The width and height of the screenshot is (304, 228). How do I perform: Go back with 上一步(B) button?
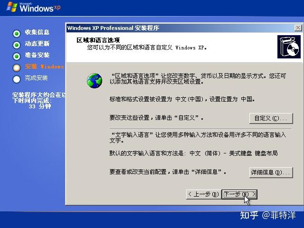pos(204,194)
